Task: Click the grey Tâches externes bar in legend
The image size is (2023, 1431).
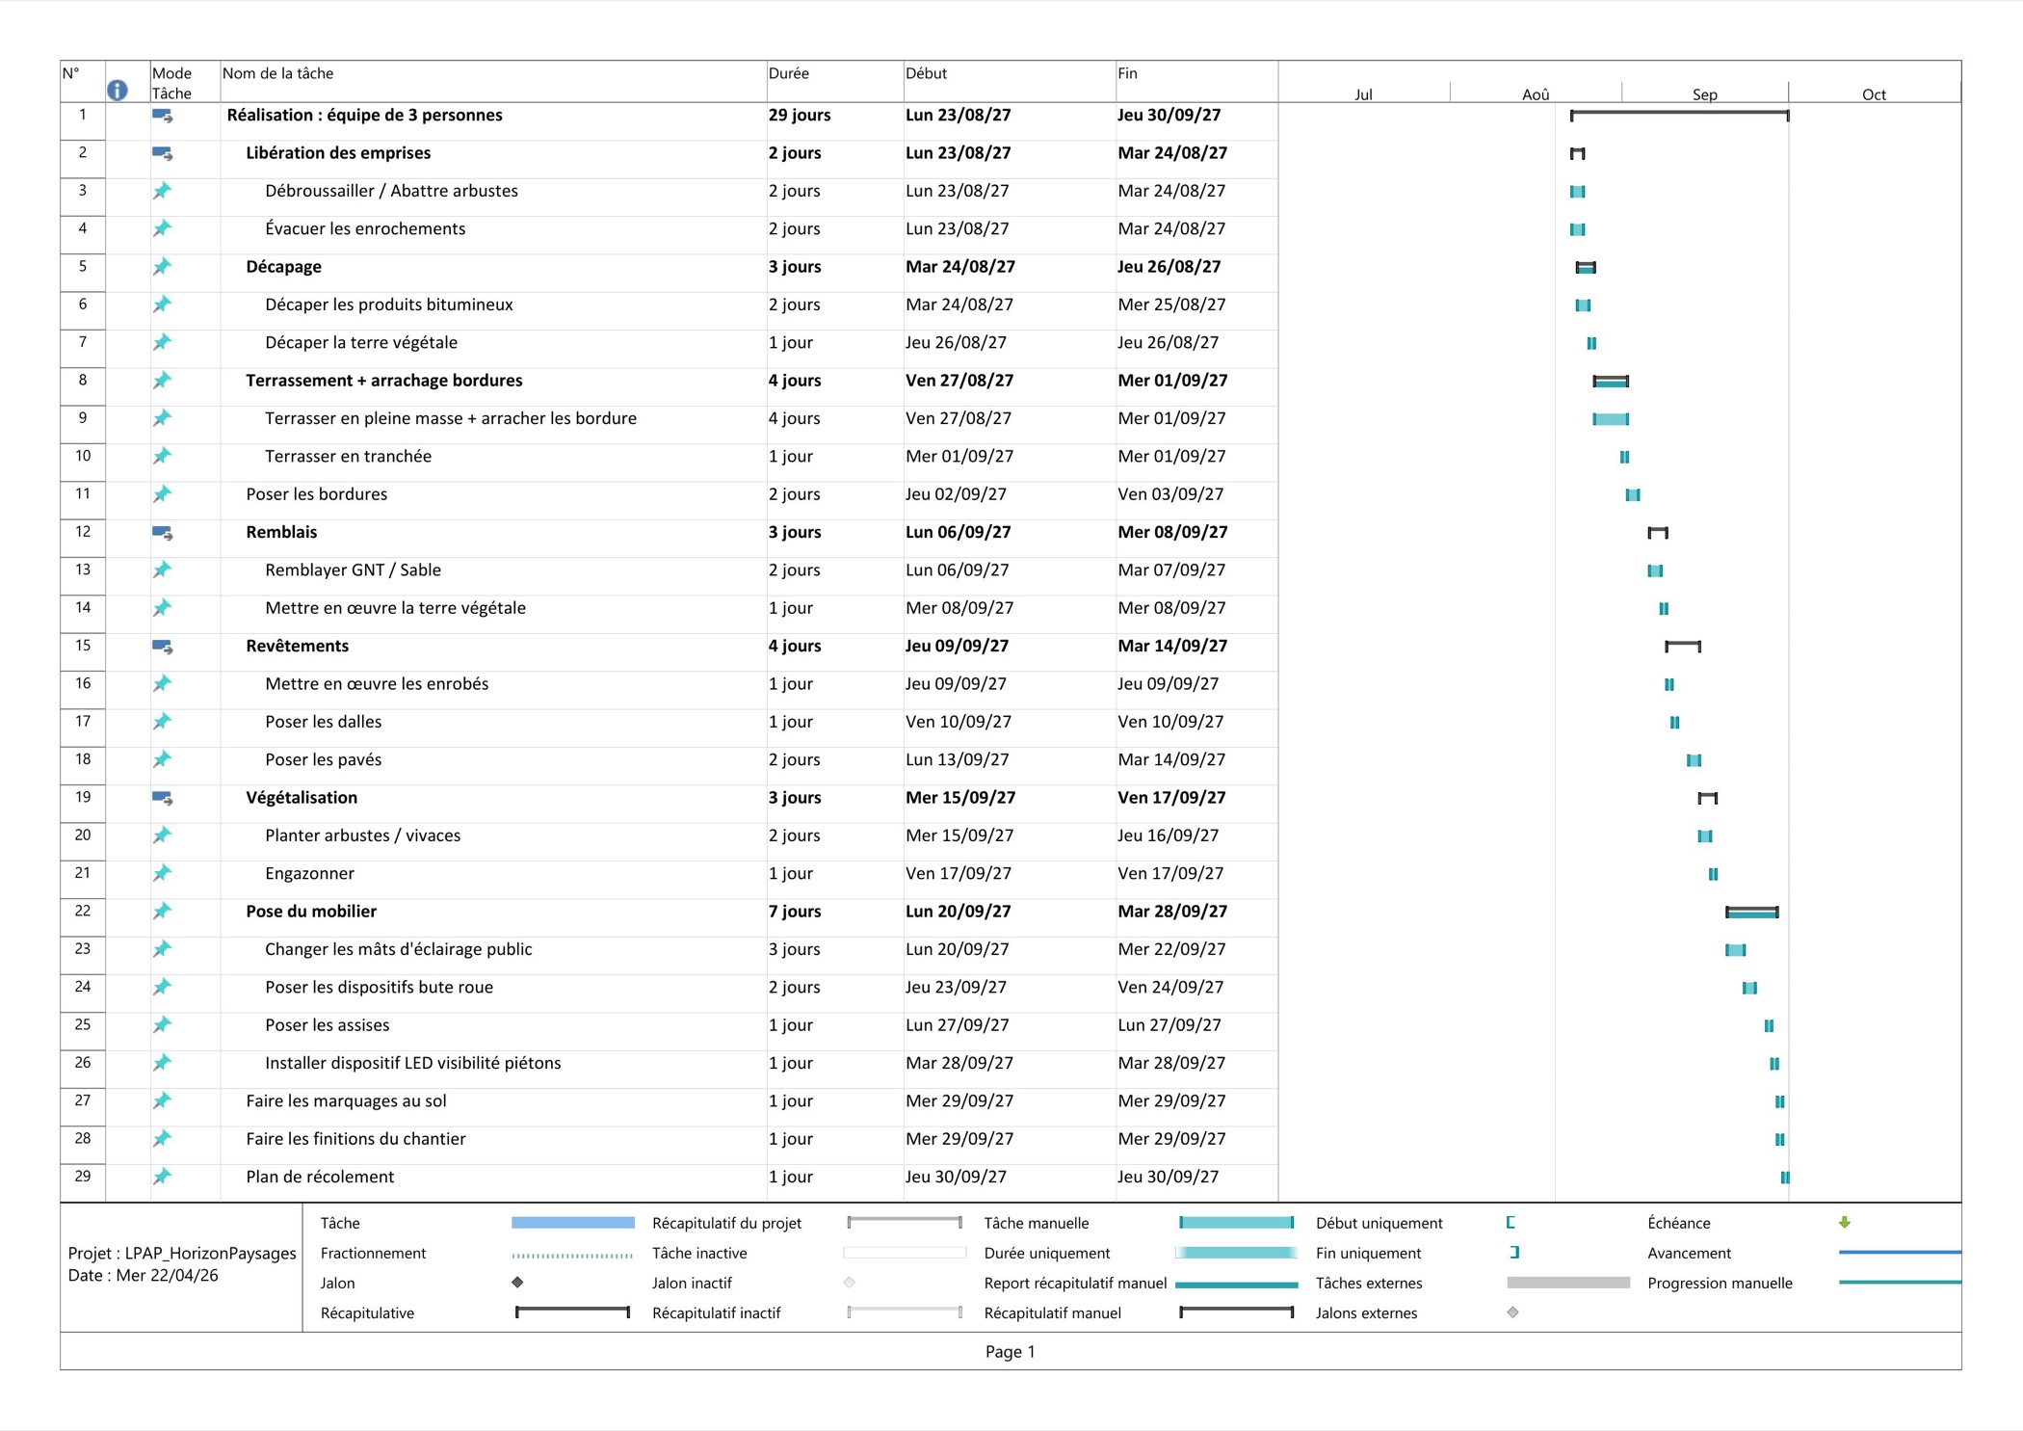Action: tap(1568, 1283)
